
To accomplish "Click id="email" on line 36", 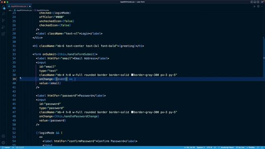I will [48, 67].
